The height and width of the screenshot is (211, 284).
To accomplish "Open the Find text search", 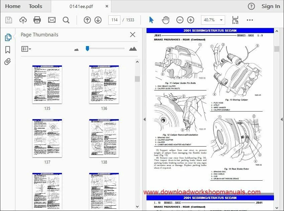I will (66, 20).
